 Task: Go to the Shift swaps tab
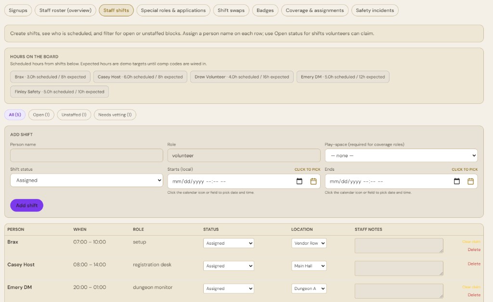[x=231, y=11]
